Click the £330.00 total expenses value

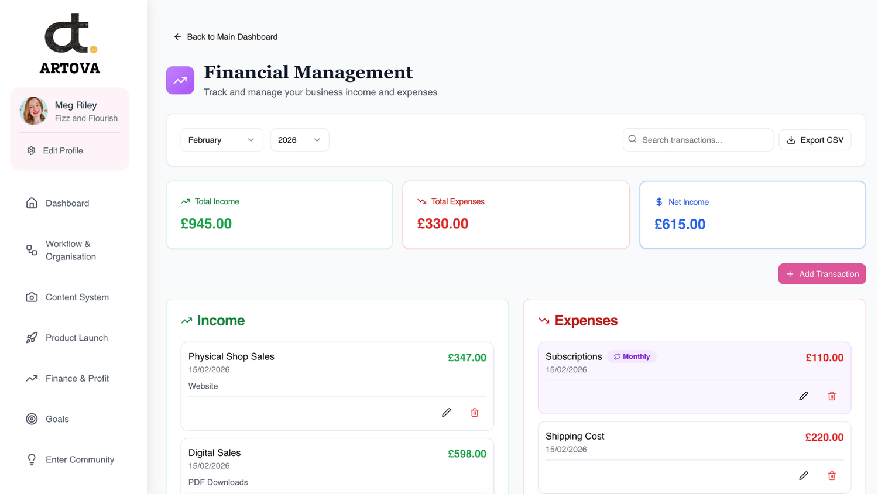[443, 224]
